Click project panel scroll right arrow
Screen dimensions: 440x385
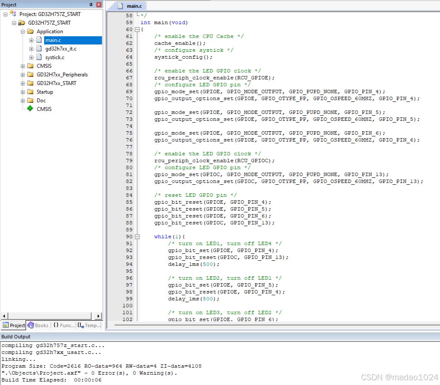click(98, 316)
